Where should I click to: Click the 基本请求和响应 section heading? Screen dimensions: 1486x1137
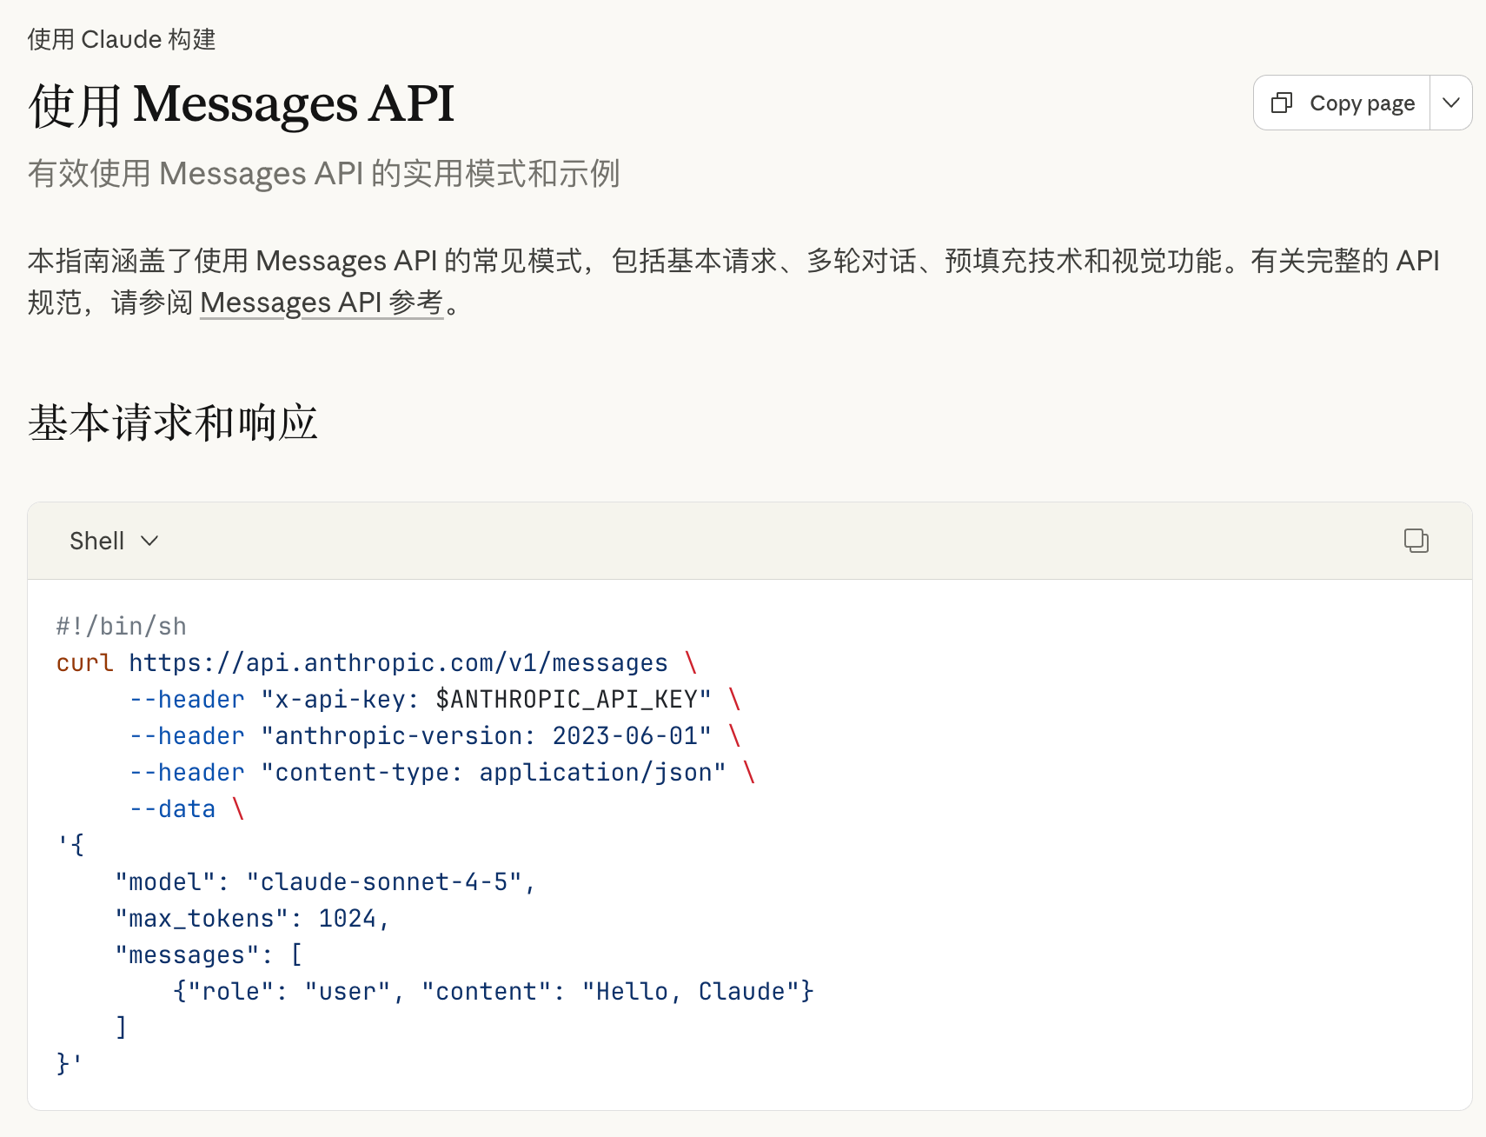(x=173, y=423)
